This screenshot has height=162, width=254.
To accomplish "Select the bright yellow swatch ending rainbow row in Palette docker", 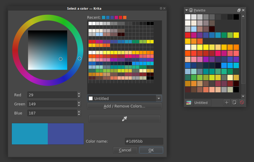I will pos(236,35).
